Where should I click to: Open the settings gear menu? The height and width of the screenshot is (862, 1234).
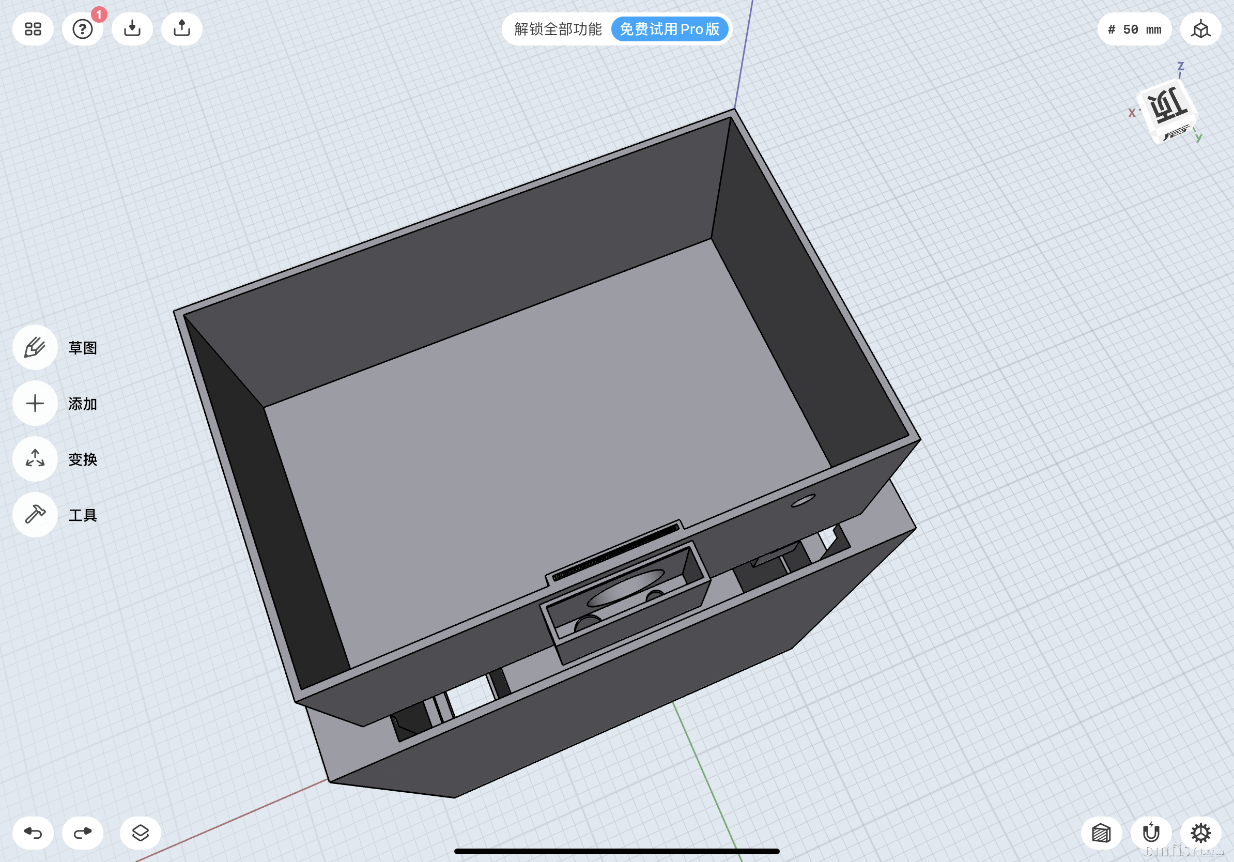pos(1200,833)
